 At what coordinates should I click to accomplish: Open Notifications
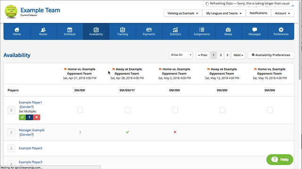[258, 13]
